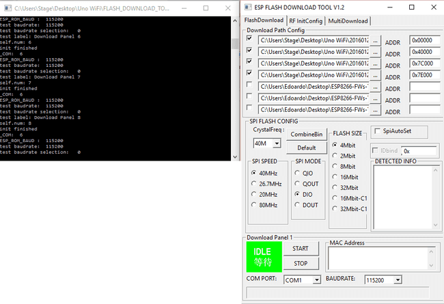Click the CombineBin button
Viewport: 444px width, 304px height.
pos(307,135)
